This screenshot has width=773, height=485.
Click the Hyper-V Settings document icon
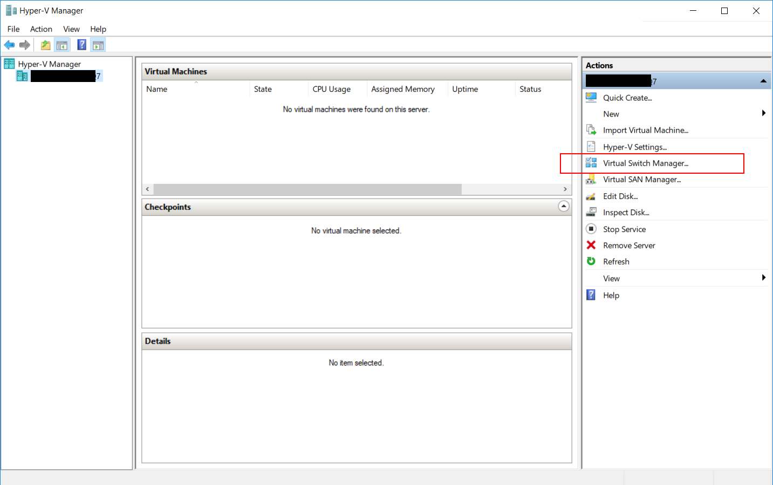click(x=591, y=147)
